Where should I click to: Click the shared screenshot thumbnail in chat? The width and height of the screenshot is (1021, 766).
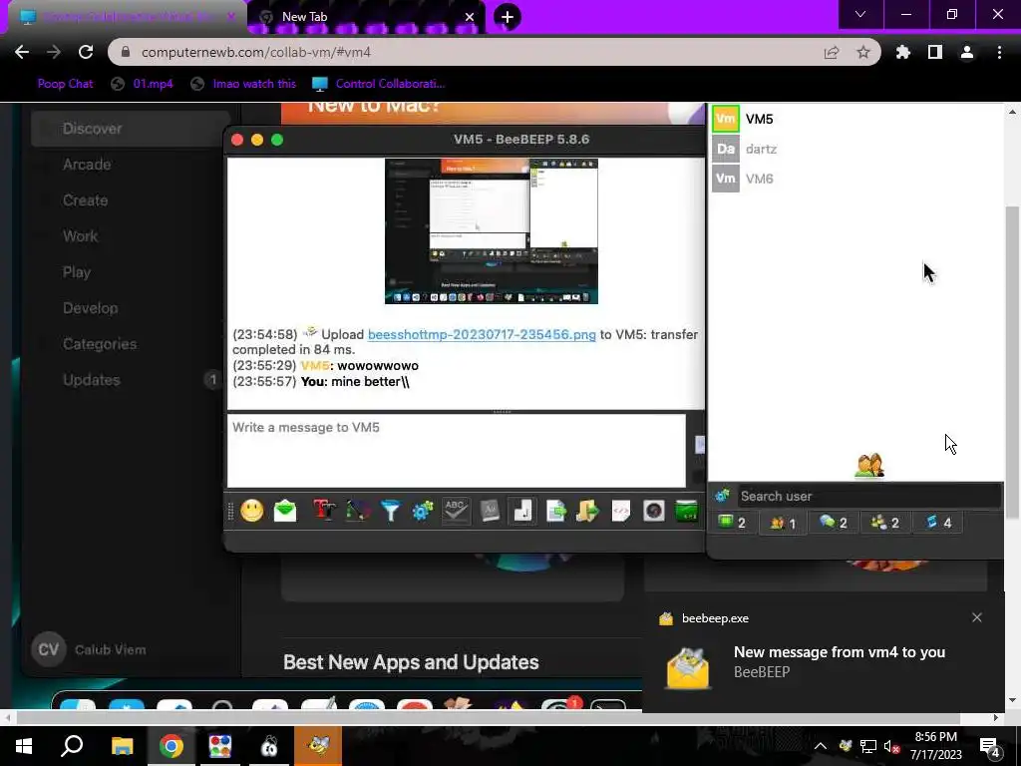click(491, 231)
